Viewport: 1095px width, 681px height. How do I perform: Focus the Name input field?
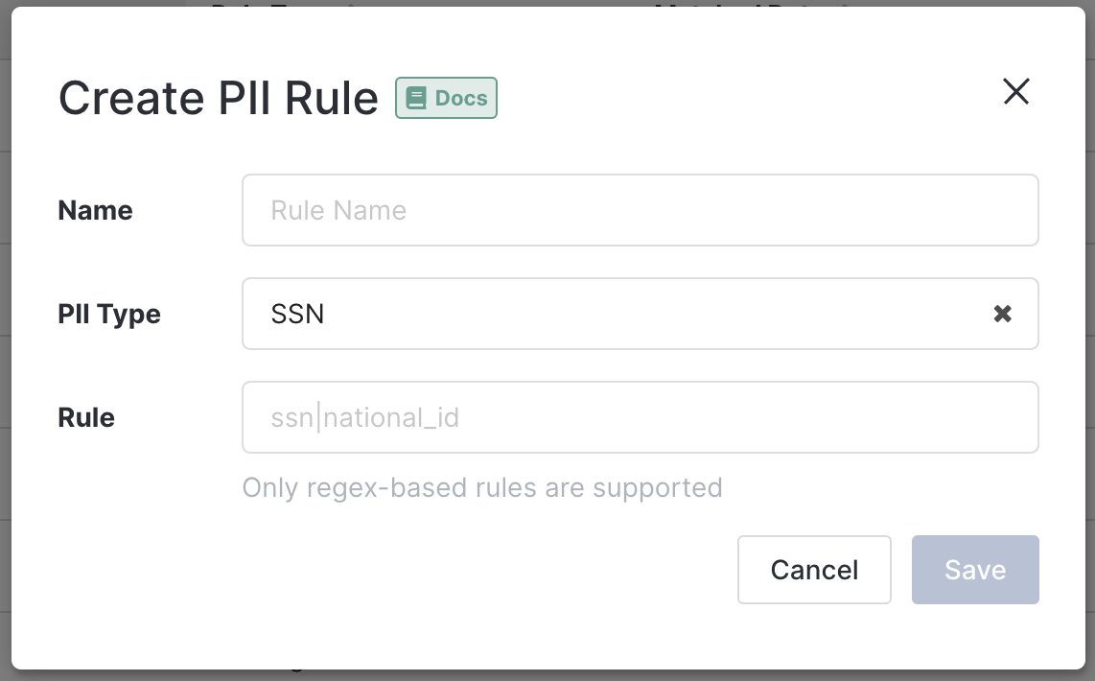[x=640, y=210]
